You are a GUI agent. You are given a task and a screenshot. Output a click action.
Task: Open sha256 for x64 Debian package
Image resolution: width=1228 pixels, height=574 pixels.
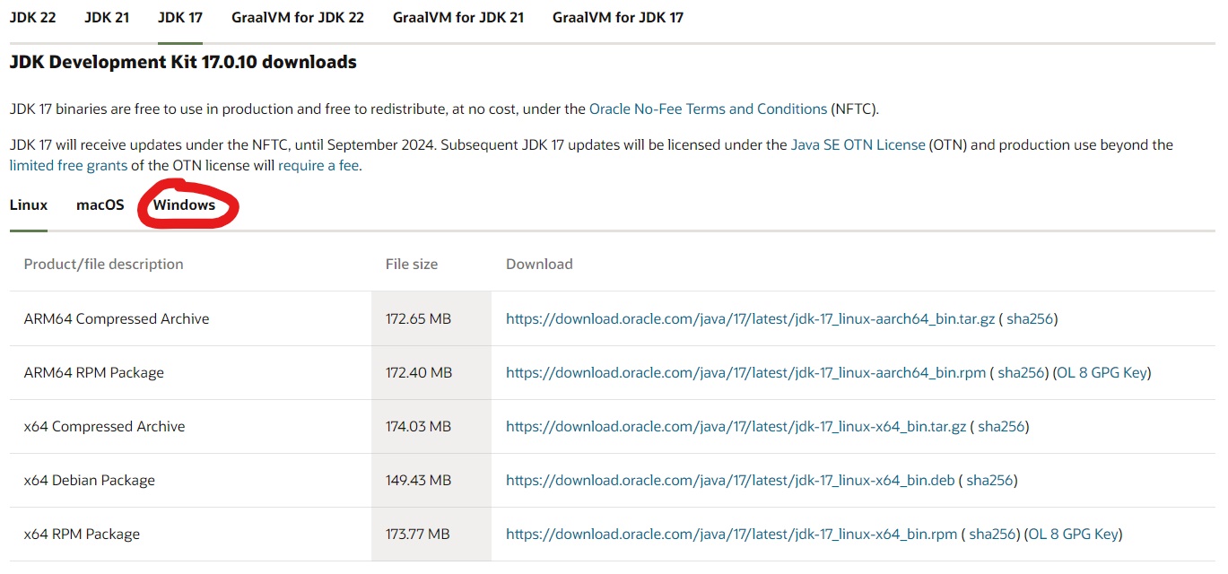(989, 480)
